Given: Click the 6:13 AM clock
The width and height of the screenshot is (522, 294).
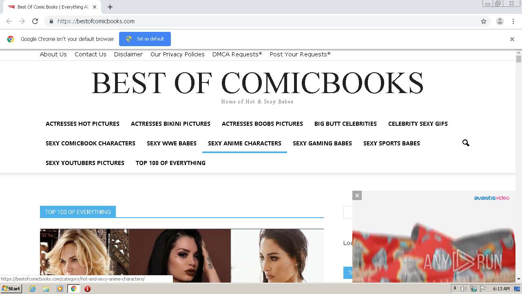Looking at the screenshot, I should click(x=501, y=289).
